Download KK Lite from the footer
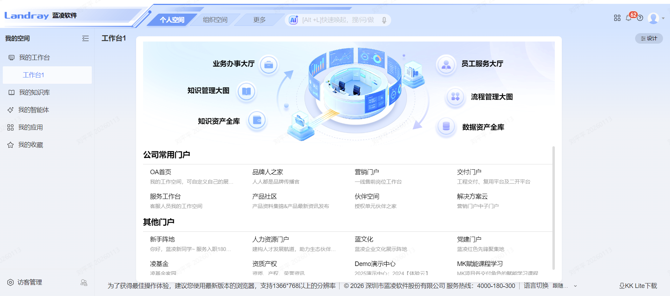The image size is (670, 296). (x=638, y=286)
